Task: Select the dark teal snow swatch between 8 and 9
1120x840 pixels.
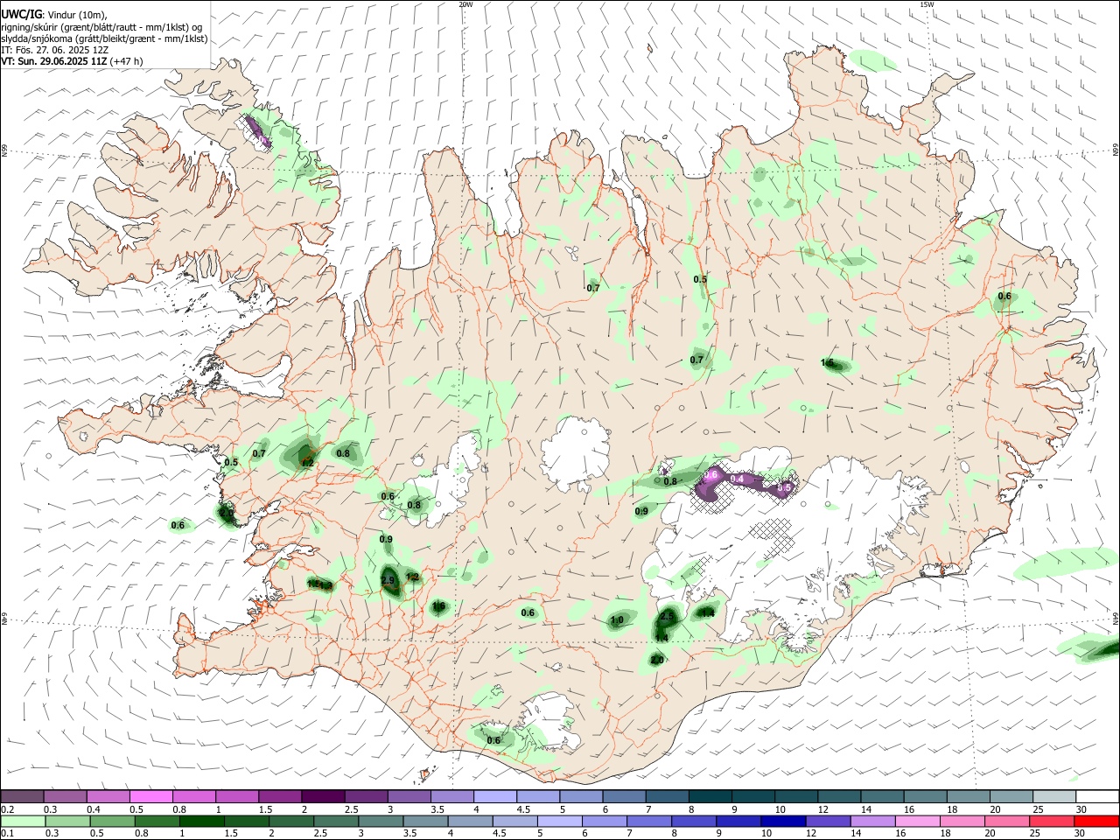Action: [710, 796]
